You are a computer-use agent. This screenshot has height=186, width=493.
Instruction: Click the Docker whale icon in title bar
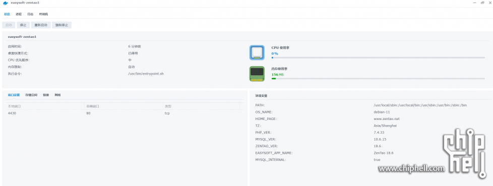(6, 3)
